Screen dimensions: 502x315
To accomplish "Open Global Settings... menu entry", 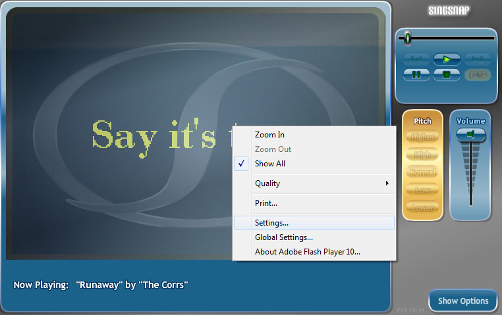I will (314, 237).
